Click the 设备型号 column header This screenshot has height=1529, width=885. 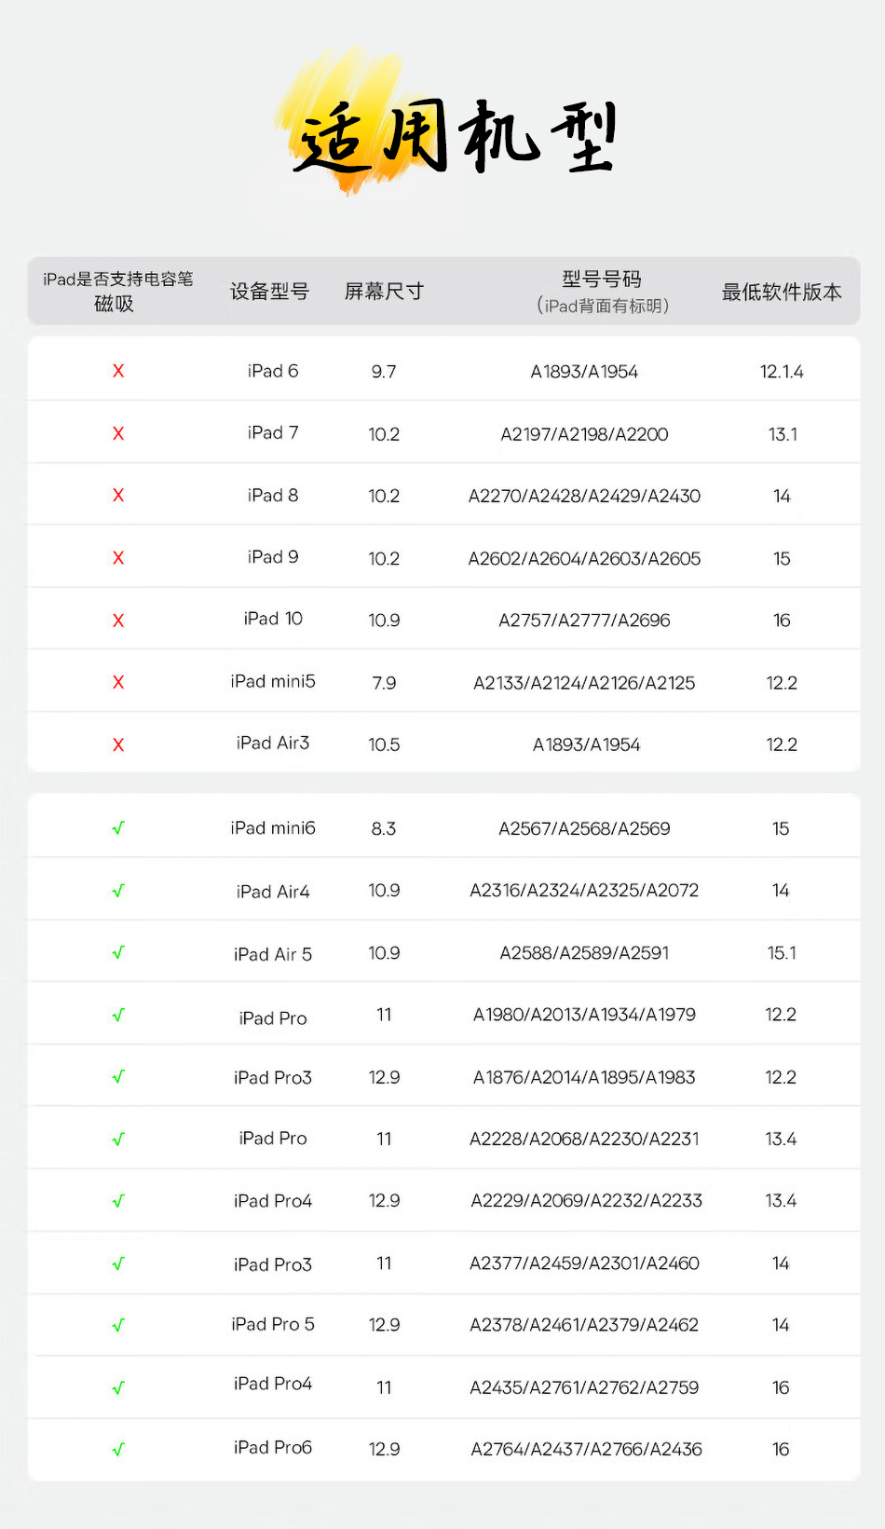click(x=270, y=292)
